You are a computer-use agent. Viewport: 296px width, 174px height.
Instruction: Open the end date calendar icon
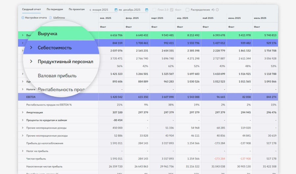click(147, 10)
